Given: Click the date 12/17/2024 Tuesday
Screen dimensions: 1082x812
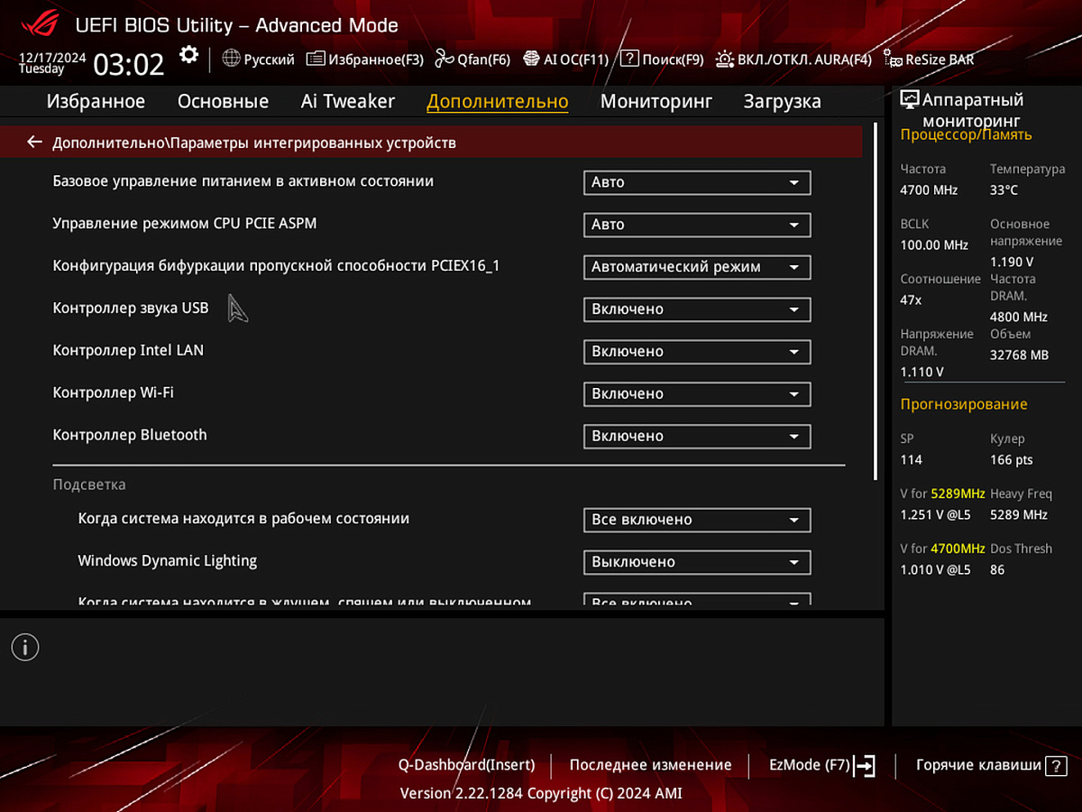Looking at the screenshot, I should tap(52, 62).
